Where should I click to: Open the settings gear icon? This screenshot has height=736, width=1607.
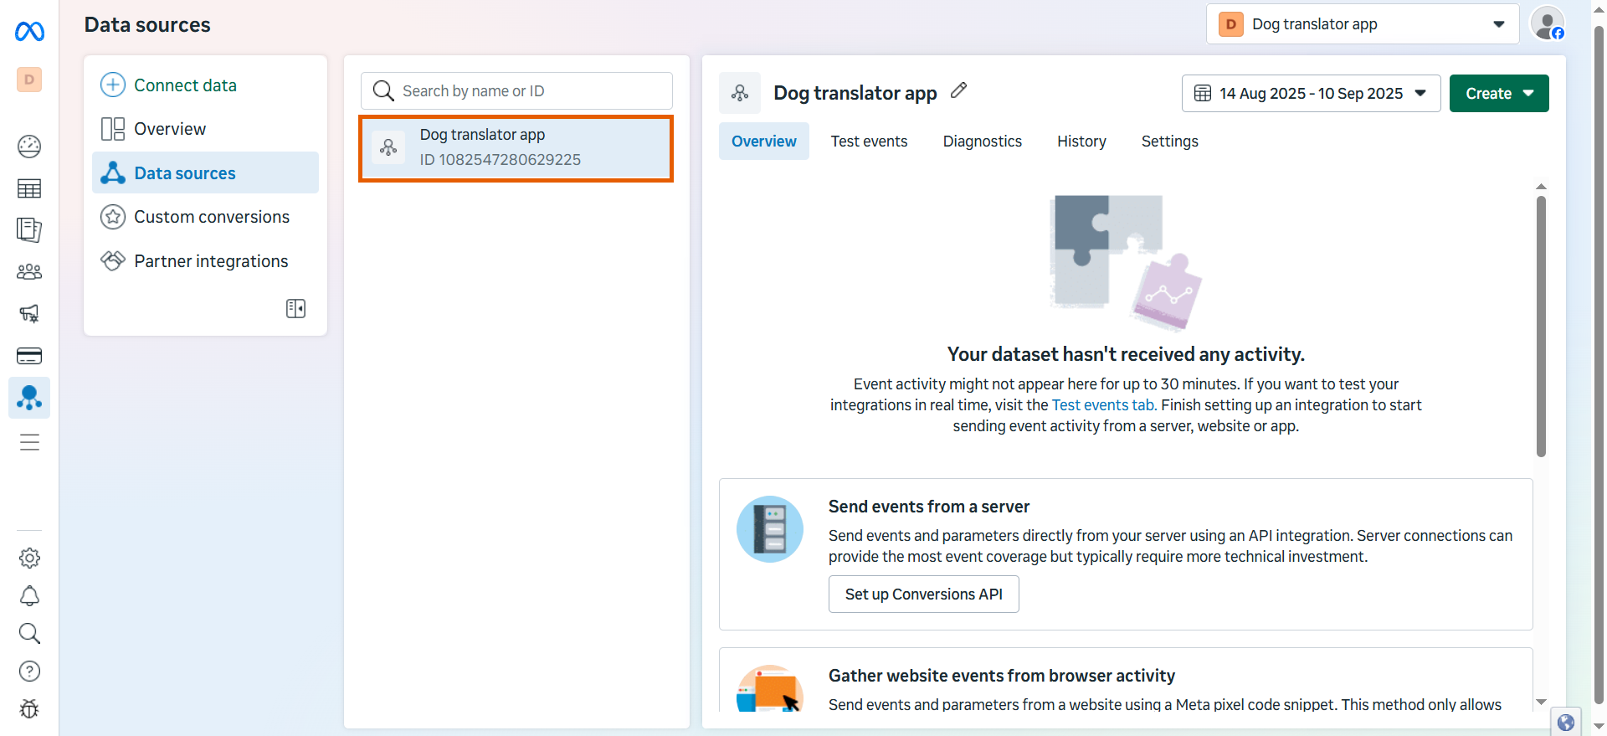(x=29, y=558)
